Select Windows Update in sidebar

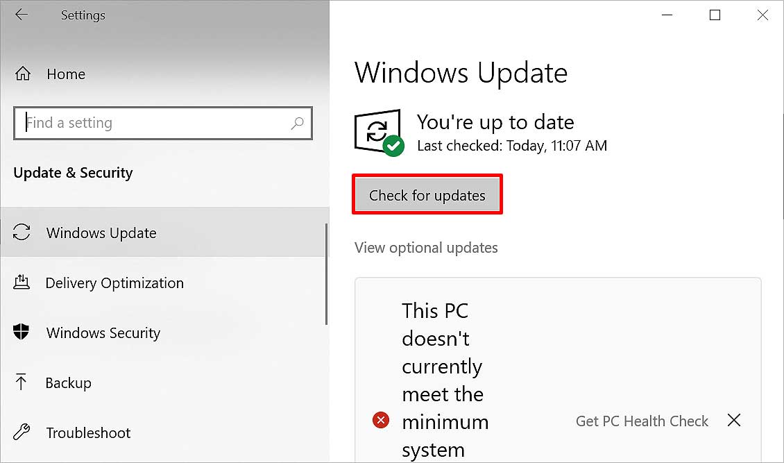(164, 233)
